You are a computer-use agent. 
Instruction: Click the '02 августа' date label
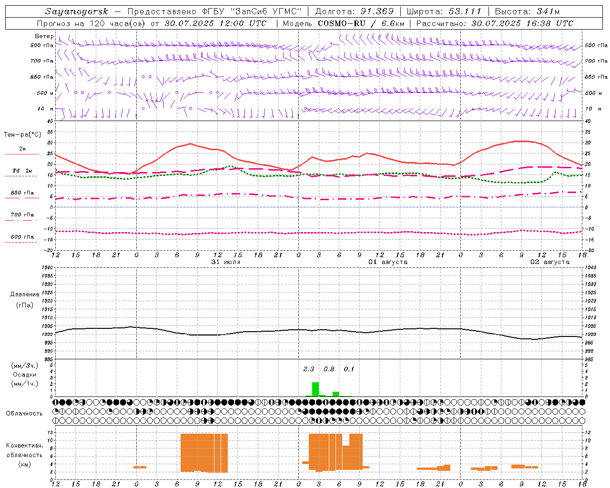coord(550,262)
